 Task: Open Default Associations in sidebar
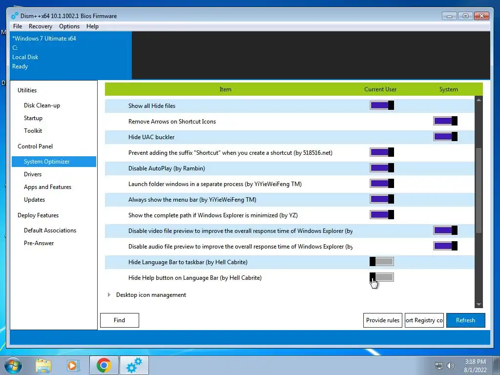pyautogui.click(x=50, y=230)
